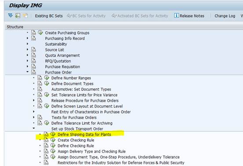Select Define Tolerance Limit for Archiving text

coord(82,123)
